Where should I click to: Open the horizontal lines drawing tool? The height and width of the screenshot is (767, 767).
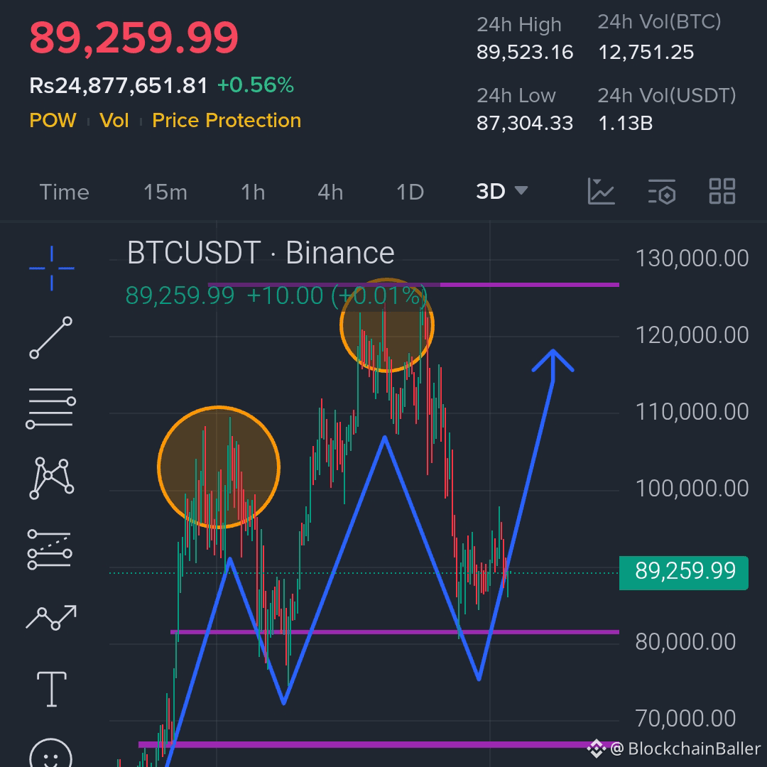tap(50, 405)
